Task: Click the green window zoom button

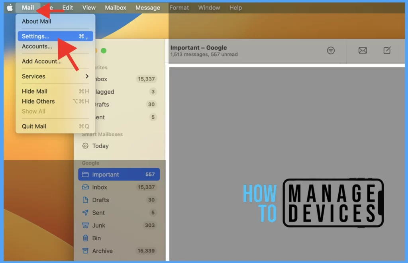Action: (104, 51)
